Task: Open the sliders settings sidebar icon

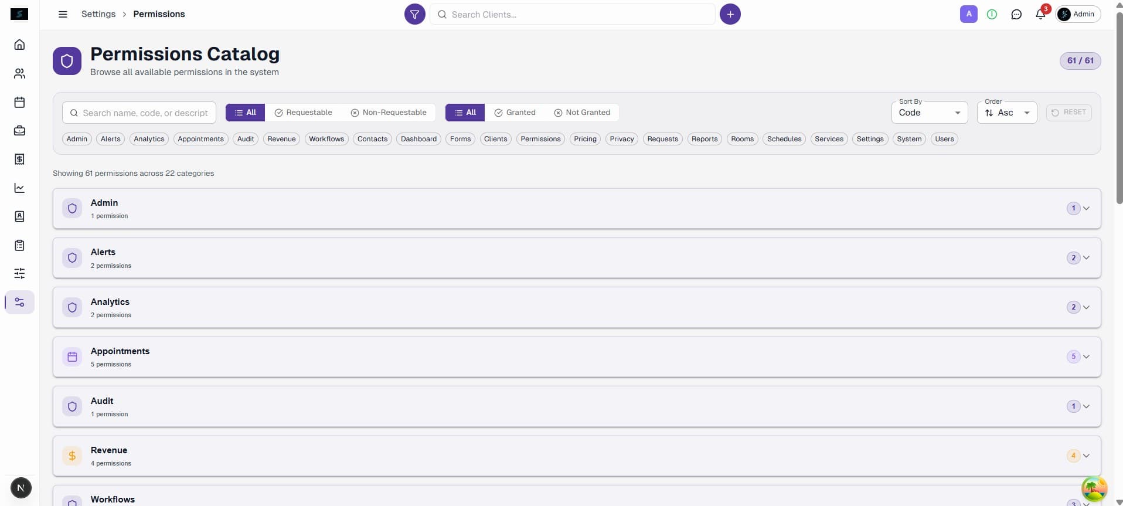Action: 19,273
